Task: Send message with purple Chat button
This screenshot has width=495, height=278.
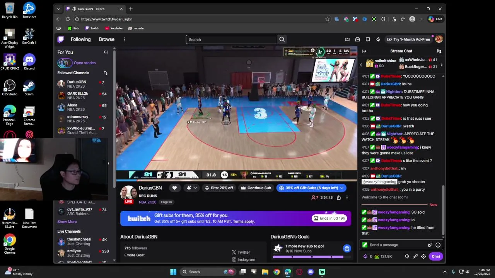Action: (x=436, y=256)
